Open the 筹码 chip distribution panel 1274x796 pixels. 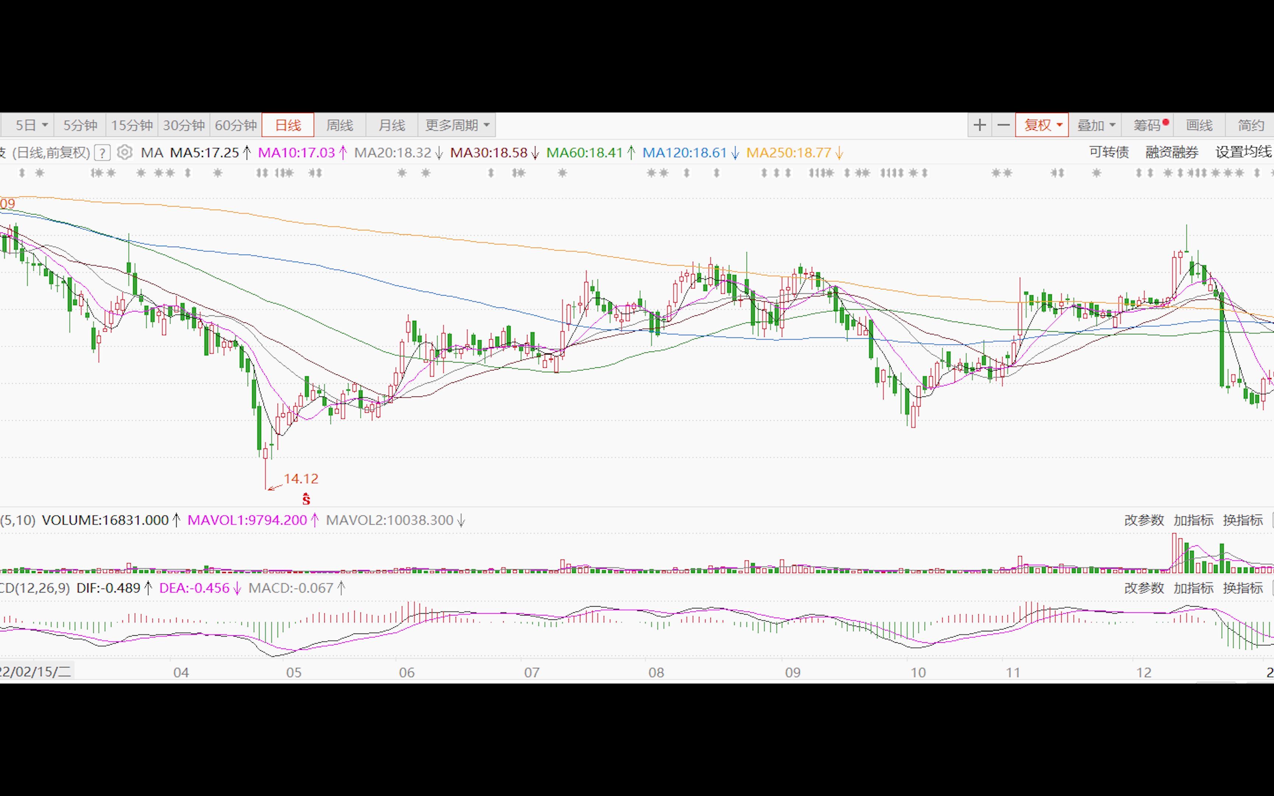pos(1147,125)
